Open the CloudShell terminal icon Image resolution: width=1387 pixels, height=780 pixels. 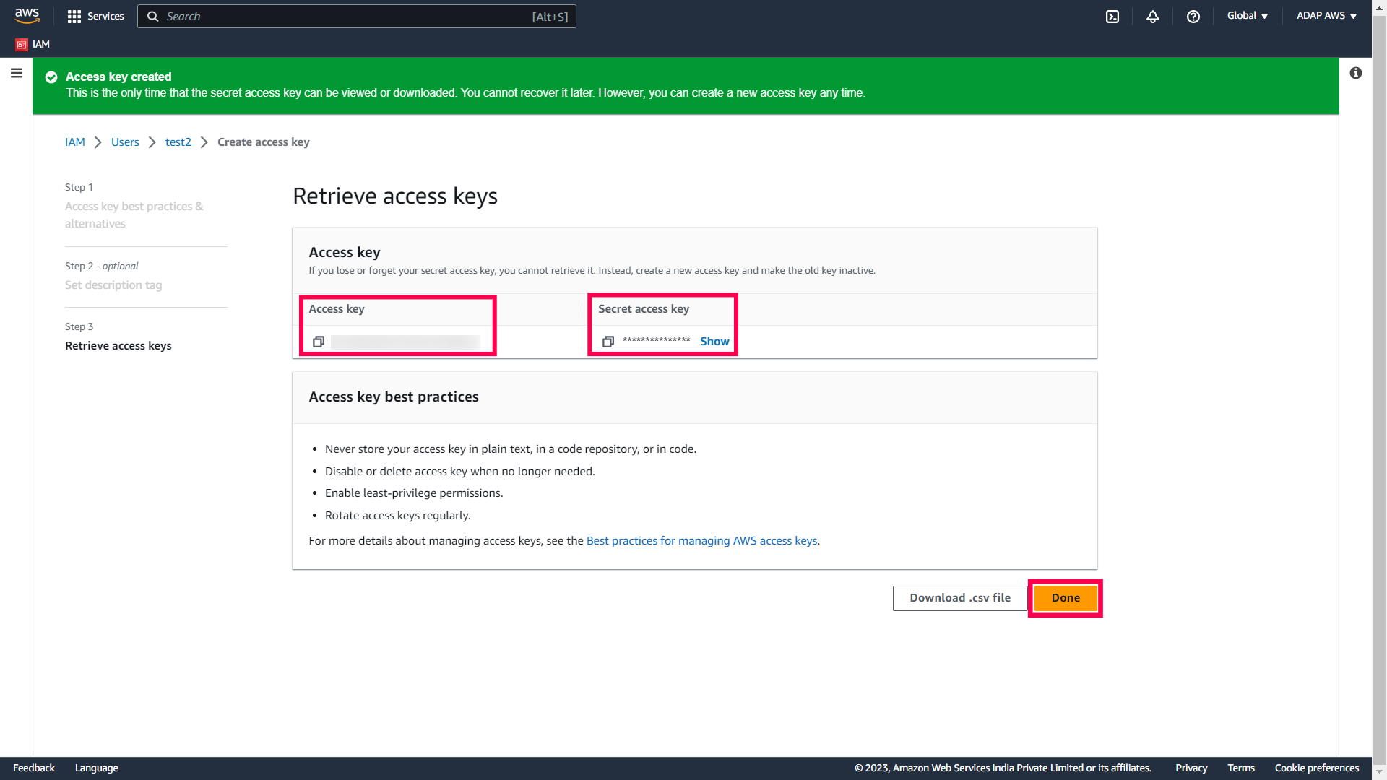pyautogui.click(x=1112, y=16)
